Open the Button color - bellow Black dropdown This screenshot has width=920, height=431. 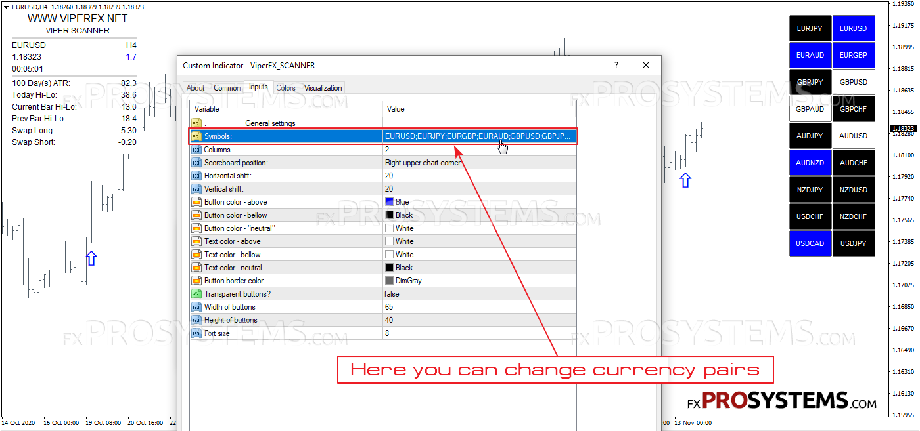(478, 215)
